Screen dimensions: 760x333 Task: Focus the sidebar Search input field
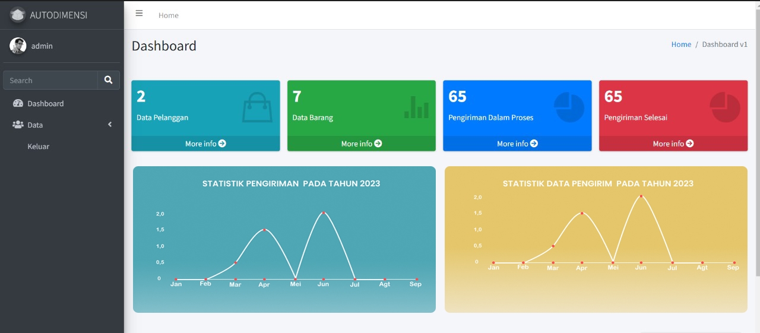pyautogui.click(x=50, y=80)
